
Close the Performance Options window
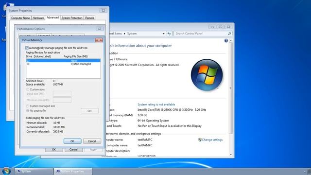click(x=100, y=29)
